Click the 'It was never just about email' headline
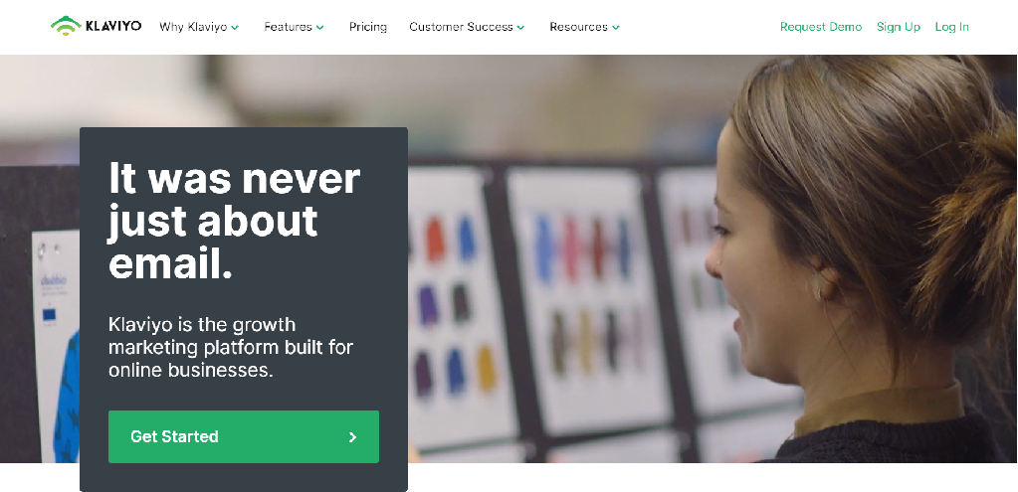This screenshot has width=1018, height=492. click(234, 221)
